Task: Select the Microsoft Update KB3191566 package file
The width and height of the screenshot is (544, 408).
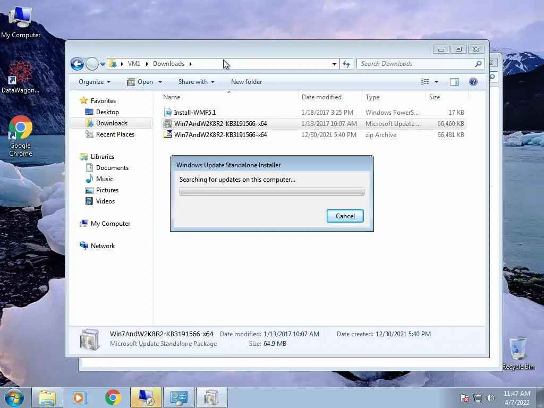Action: [x=313, y=123]
